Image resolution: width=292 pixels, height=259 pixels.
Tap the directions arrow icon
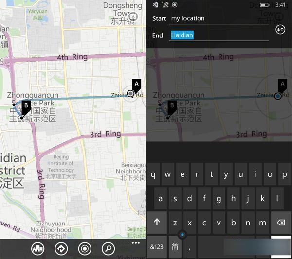point(61,249)
